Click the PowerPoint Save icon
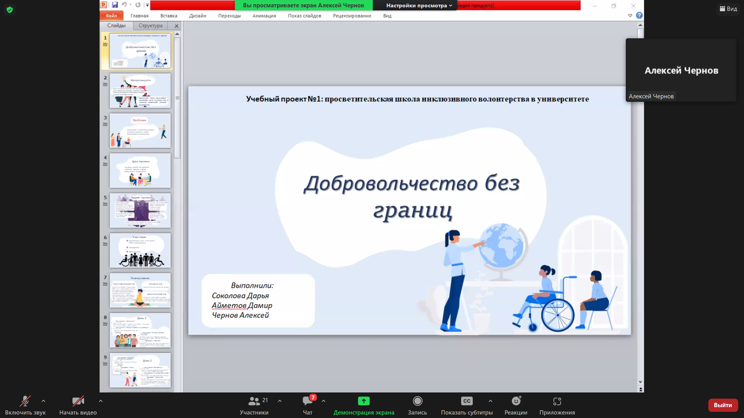The image size is (744, 418). (115, 5)
